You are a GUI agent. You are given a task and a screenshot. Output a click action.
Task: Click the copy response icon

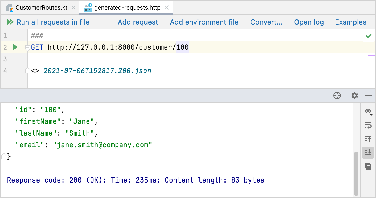click(x=368, y=166)
